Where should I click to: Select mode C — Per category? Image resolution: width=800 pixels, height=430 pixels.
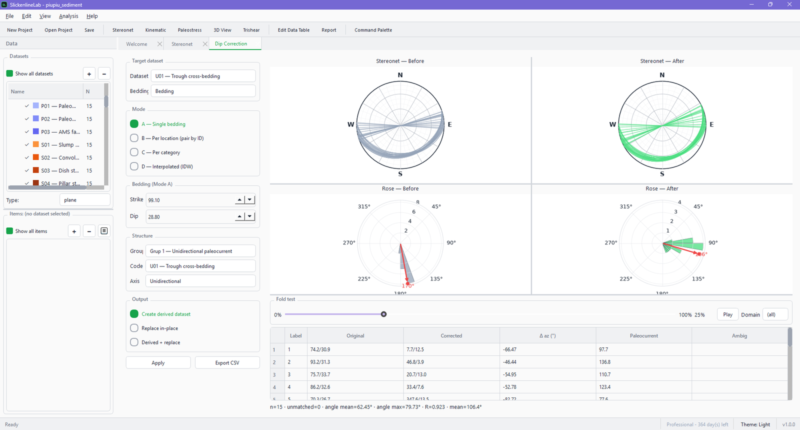click(134, 152)
